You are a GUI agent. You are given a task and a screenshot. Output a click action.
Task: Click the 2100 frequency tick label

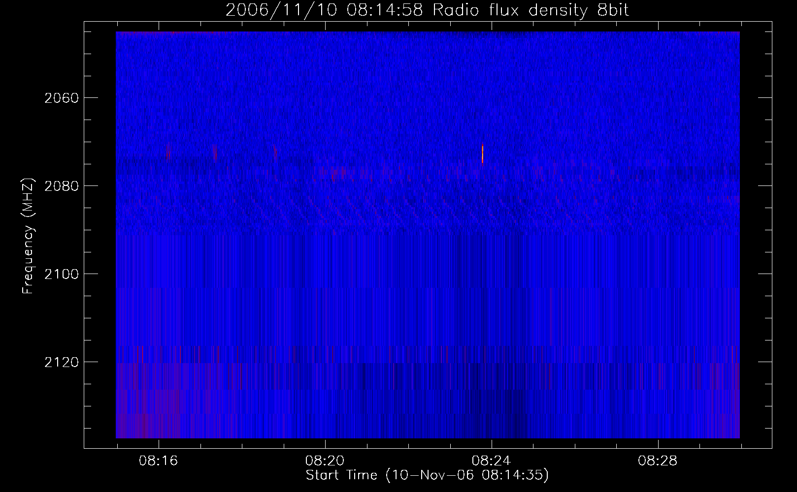coord(62,274)
